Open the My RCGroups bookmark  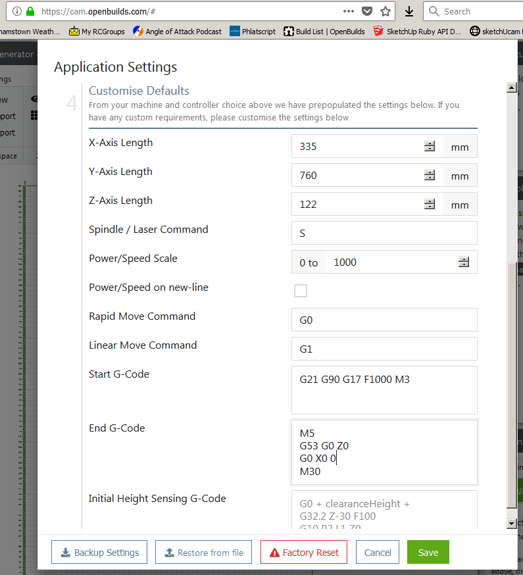(97, 31)
